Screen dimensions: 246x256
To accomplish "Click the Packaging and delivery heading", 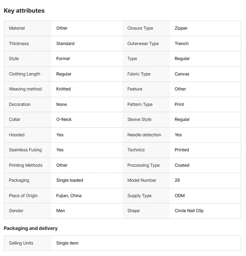I will pos(31,228).
